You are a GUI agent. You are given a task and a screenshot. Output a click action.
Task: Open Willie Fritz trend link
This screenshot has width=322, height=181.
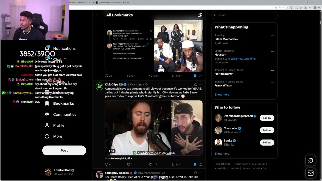[236, 59]
